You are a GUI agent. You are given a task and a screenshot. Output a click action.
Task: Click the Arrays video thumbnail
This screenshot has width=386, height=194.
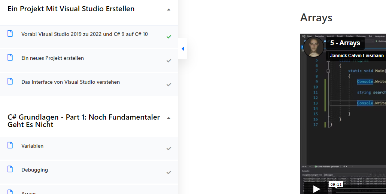pyautogui.click(x=343, y=114)
